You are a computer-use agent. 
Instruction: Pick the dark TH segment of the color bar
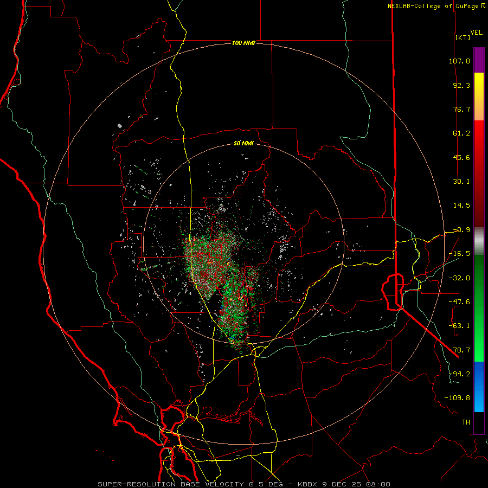(x=479, y=422)
